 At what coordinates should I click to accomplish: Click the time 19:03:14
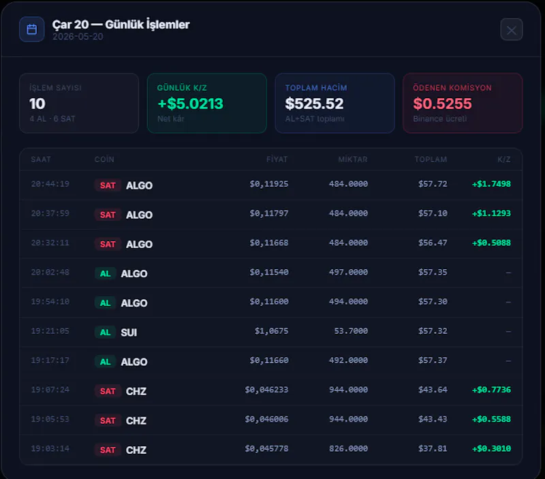coord(50,448)
